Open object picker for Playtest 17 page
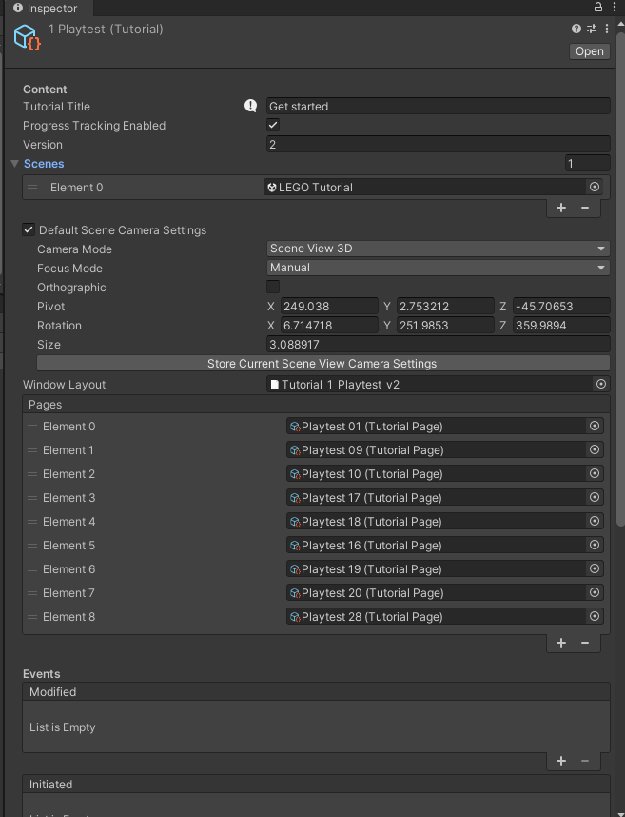The width and height of the screenshot is (625, 817). [595, 498]
